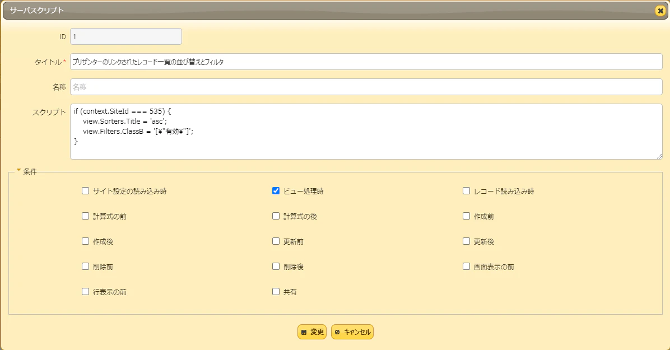Tick the 計算式の後 checkbox

coord(276,216)
